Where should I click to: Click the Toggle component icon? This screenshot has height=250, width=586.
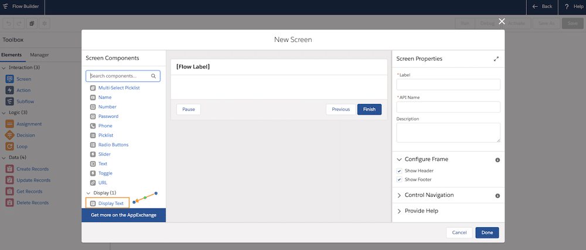(93, 173)
